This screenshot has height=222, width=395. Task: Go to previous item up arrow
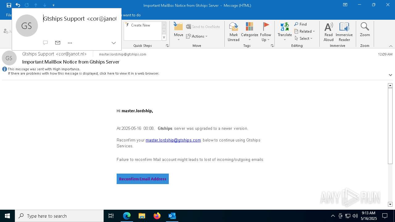pos(36,5)
